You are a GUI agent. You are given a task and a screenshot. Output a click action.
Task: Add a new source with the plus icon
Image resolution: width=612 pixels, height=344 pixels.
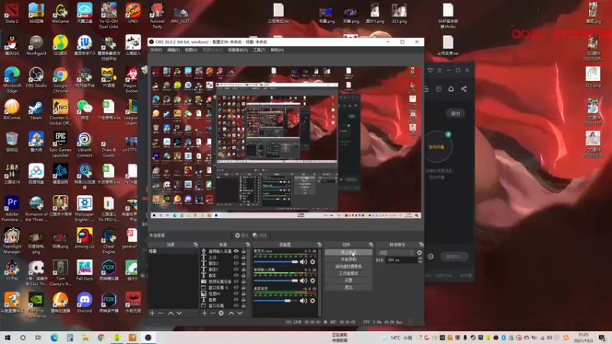coord(204,313)
